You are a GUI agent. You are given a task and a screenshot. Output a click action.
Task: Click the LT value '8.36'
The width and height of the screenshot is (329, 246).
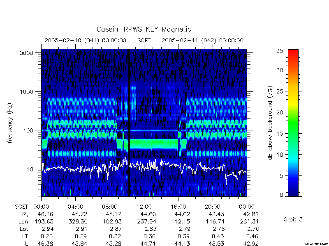[x=149, y=236]
